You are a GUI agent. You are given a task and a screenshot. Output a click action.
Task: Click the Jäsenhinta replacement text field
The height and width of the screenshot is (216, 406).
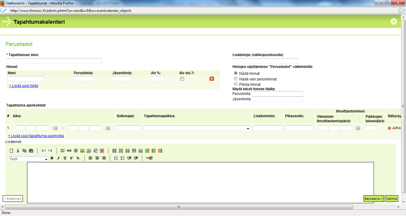tap(278, 99)
